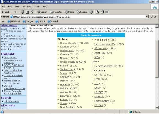Click the page icon in address bar
Viewport: 159px width, 114px height.
pyautogui.click(x=12, y=17)
